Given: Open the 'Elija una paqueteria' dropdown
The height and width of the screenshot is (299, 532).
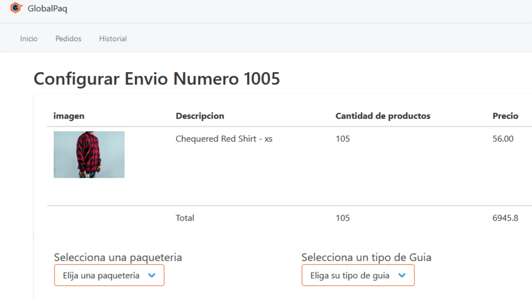Looking at the screenshot, I should point(109,275).
